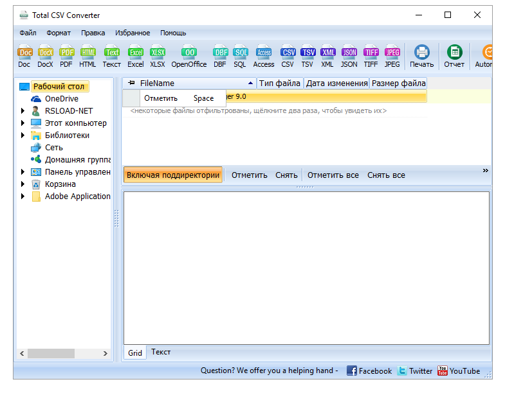Convert to DocX format
Screen dimensions: 505x393
(x=46, y=57)
